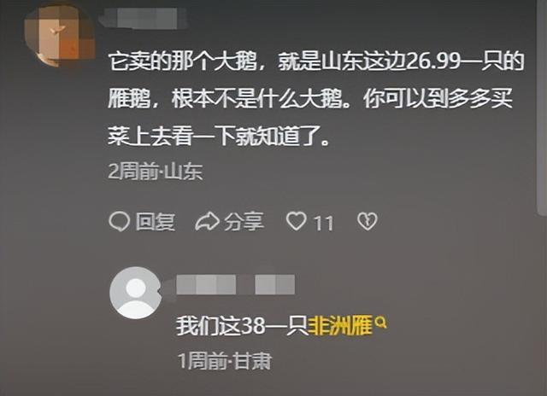This screenshot has width=547, height=396.
Task: Click the reply text 我们这38一只
Action: [243, 326]
